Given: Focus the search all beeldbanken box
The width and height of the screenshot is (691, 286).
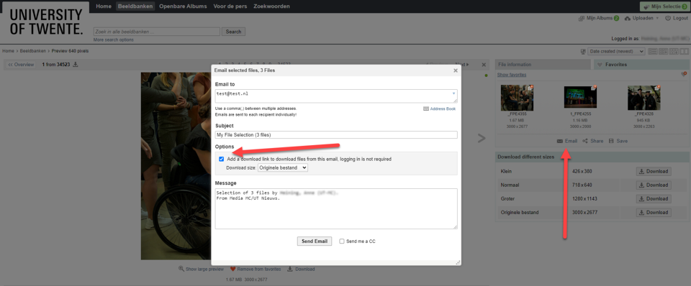Looking at the screenshot, I should (156, 32).
